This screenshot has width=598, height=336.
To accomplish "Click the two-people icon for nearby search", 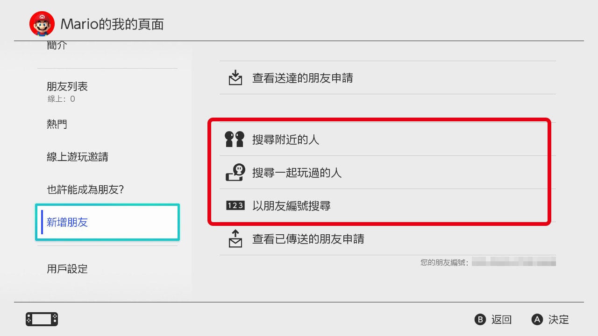I will click(x=235, y=139).
